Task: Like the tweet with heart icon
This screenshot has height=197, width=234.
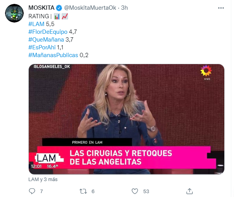Action: (x=135, y=191)
